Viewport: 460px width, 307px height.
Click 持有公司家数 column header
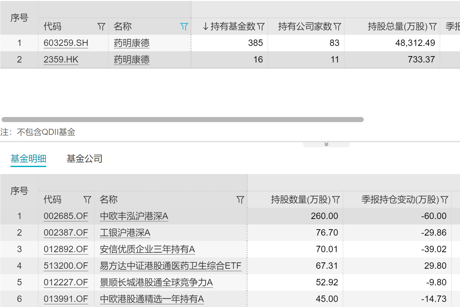click(x=305, y=26)
